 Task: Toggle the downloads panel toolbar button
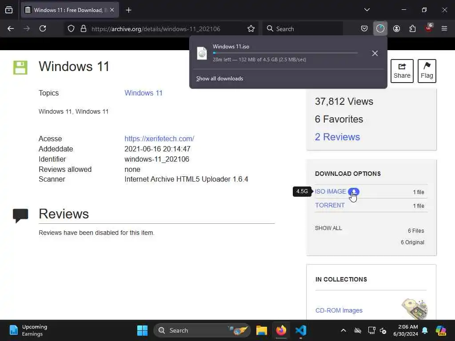380,29
